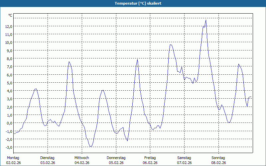
Task: Click the °C unit label
Action: (x=10, y=15)
